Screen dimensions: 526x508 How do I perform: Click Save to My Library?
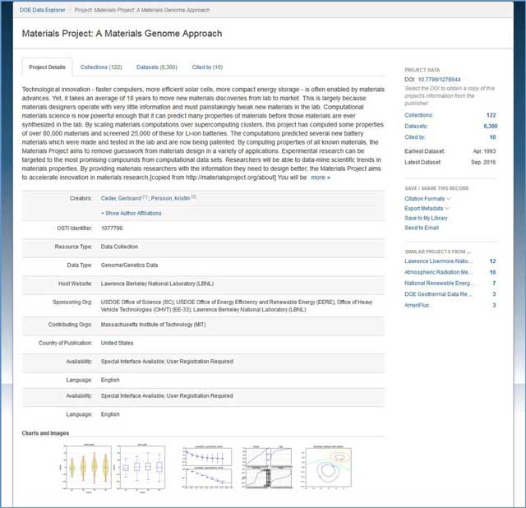click(x=426, y=218)
